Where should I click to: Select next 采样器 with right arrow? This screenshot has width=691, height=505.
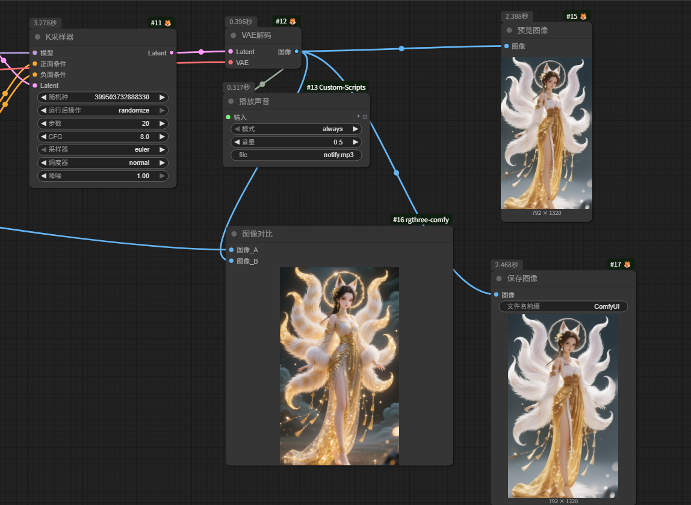162,149
